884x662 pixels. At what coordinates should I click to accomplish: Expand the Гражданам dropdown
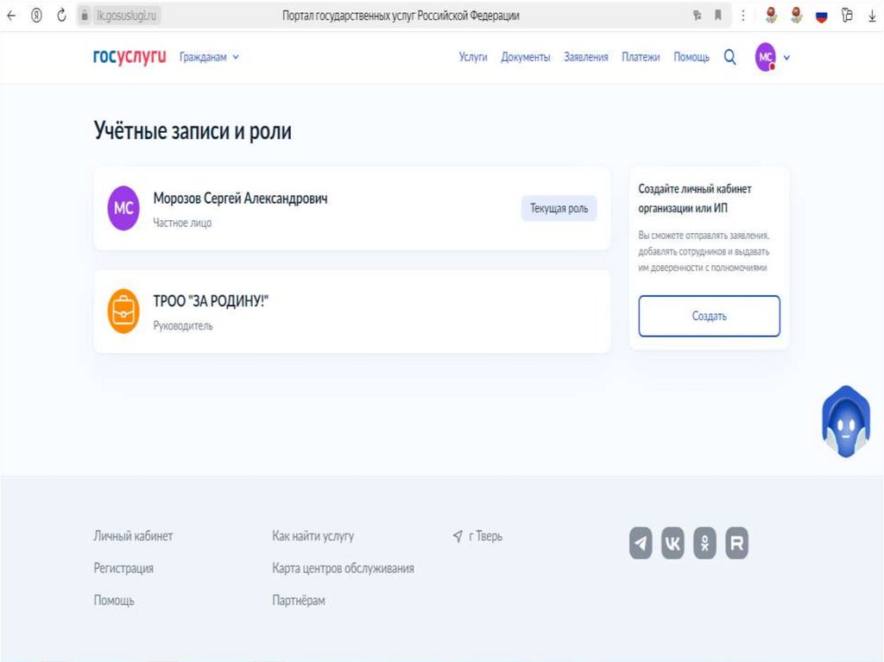(209, 57)
